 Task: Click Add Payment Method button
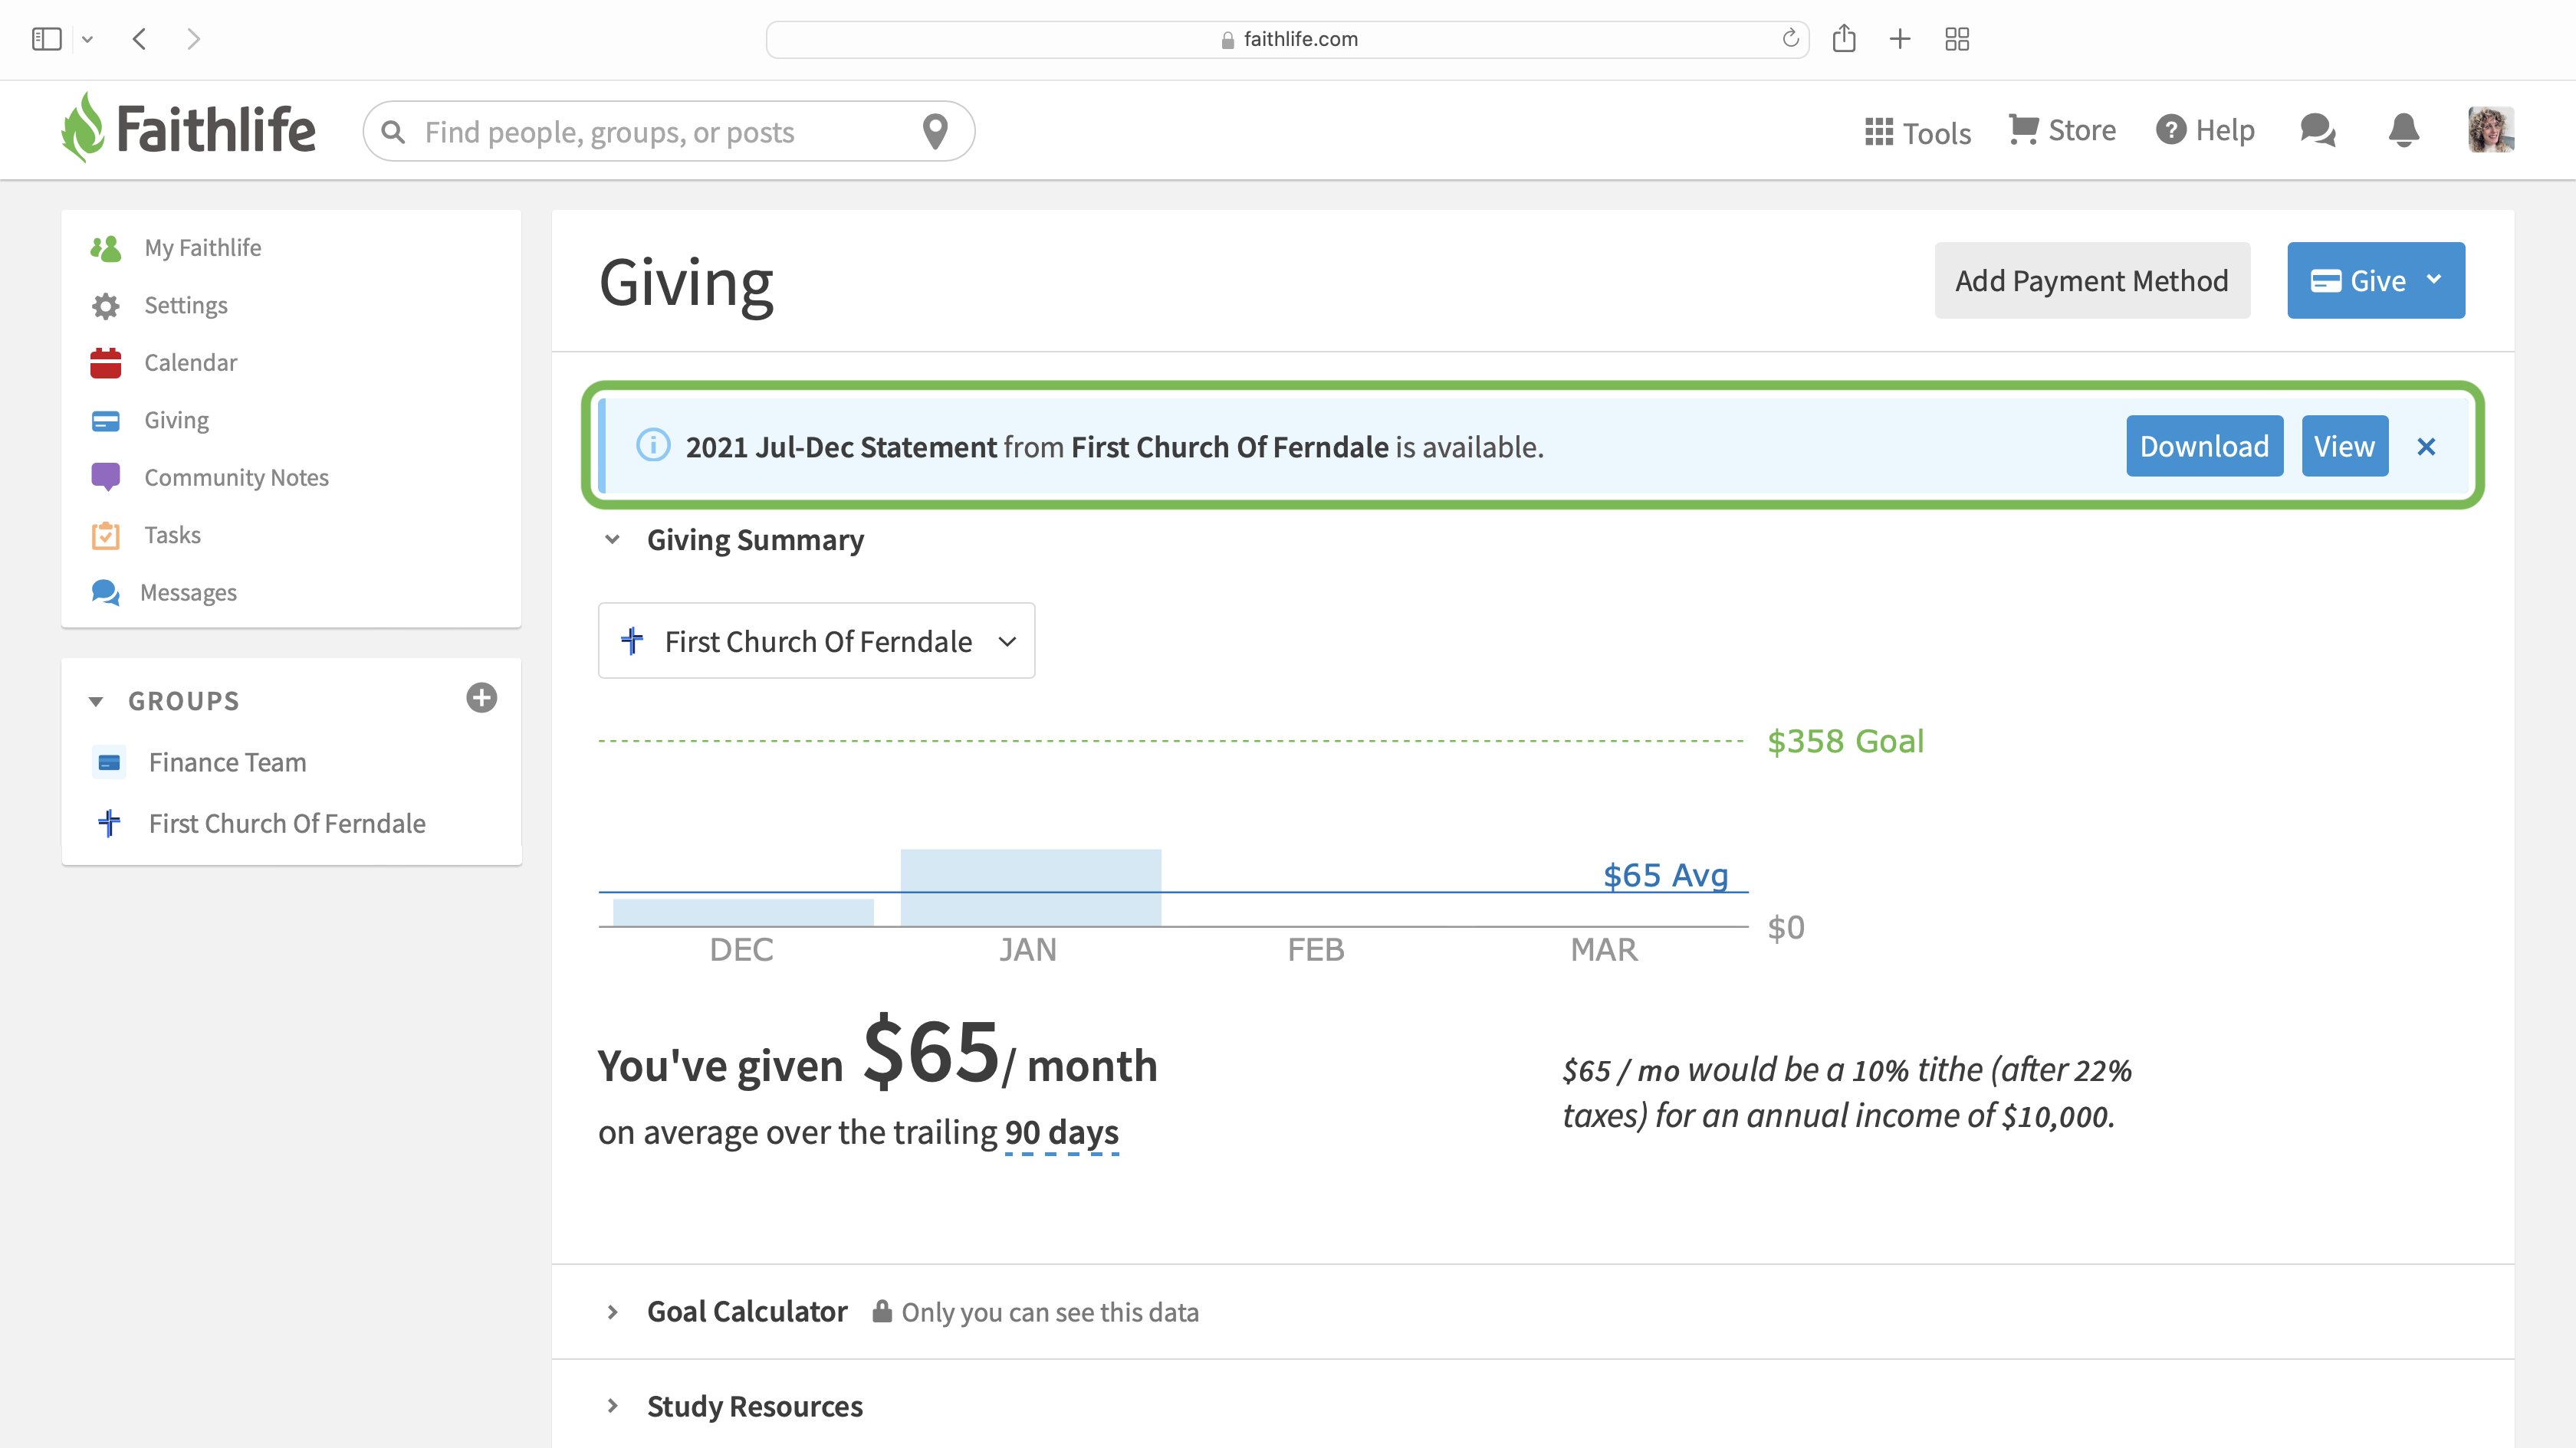(2092, 280)
